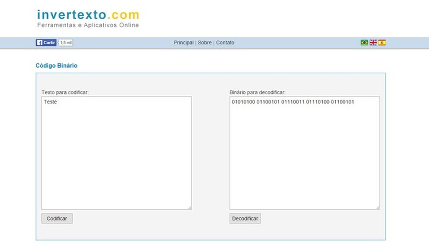Click the Ferramentas e Aplicativos Online tagline
This screenshot has width=429, height=245.
click(88, 25)
